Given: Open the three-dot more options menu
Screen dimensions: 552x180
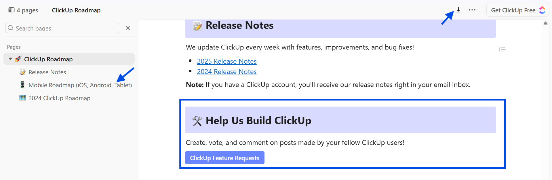Looking at the screenshot, I should [472, 10].
